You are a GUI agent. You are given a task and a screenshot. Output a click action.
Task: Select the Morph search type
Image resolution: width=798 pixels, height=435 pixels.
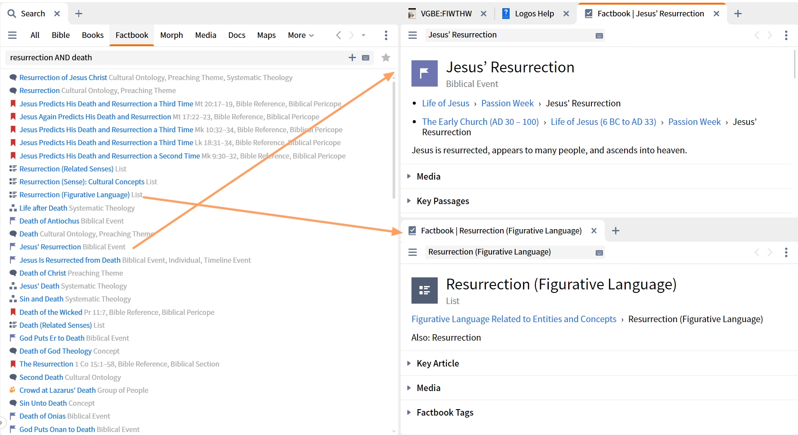click(171, 35)
